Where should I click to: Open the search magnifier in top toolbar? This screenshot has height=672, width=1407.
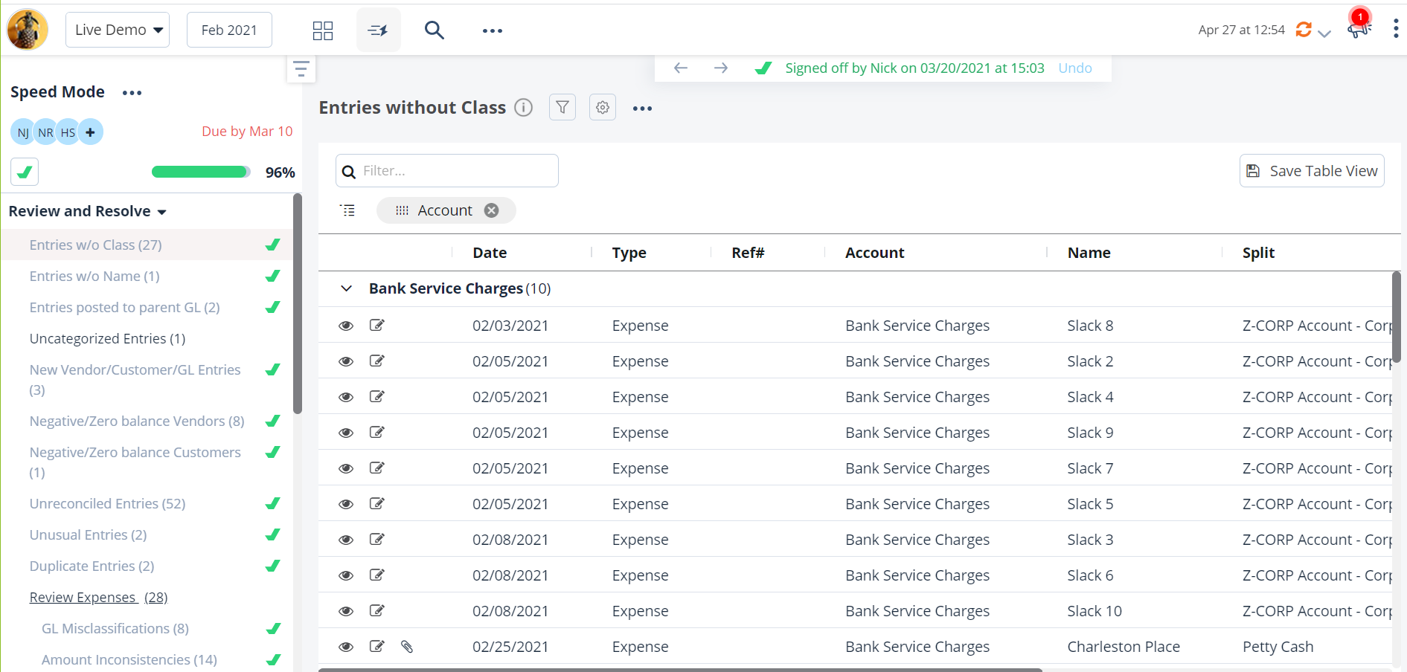pos(434,30)
